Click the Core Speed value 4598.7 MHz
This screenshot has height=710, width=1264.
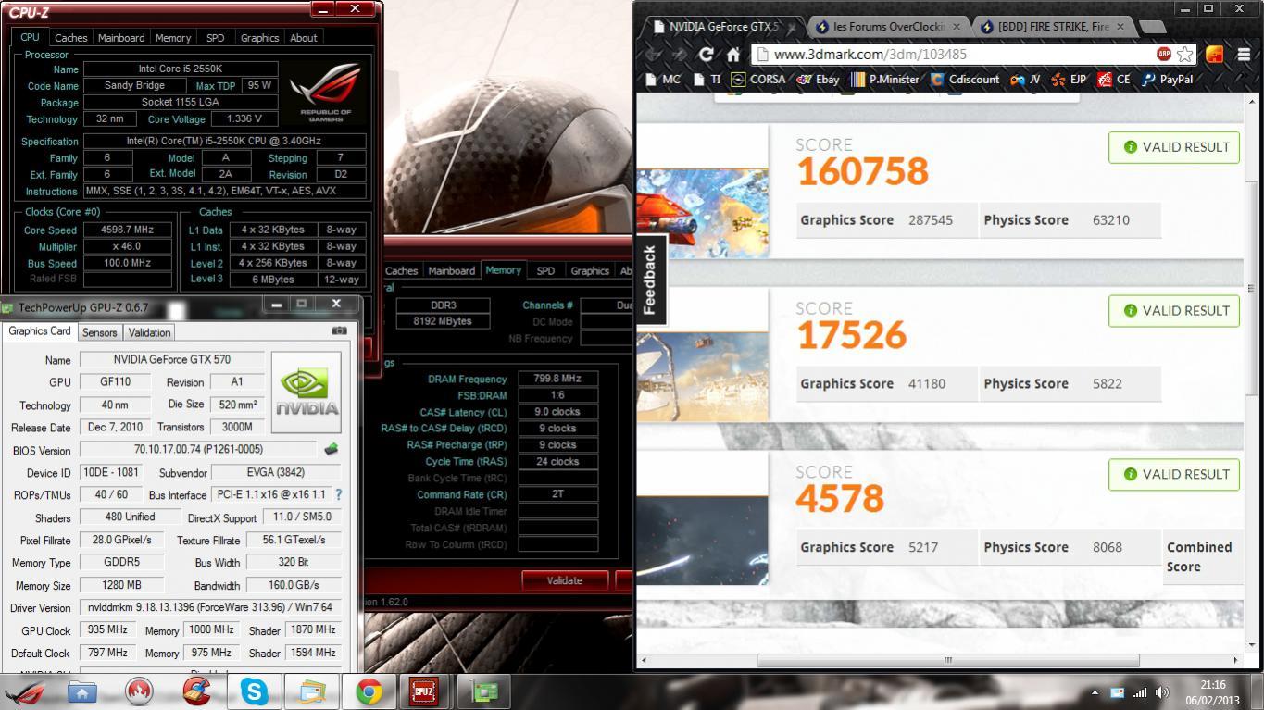(x=128, y=230)
